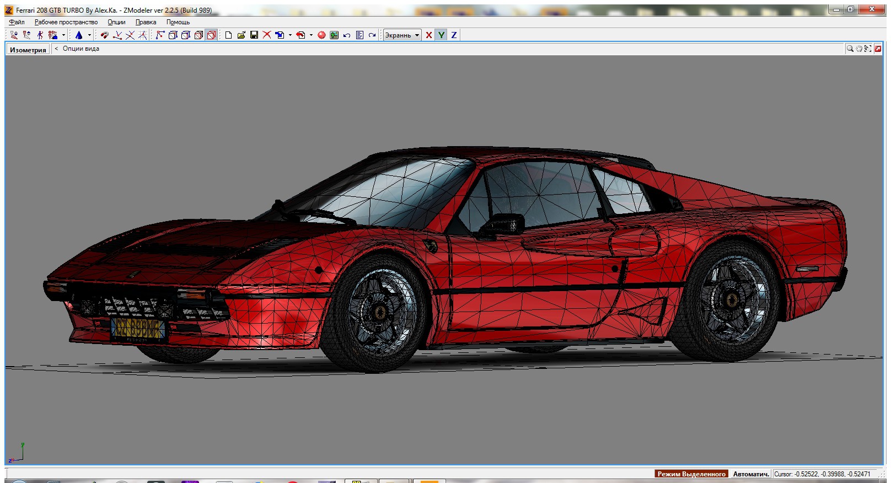The image size is (891, 483).
Task: Click the Режим Выделенного status button
Action: tap(691, 474)
